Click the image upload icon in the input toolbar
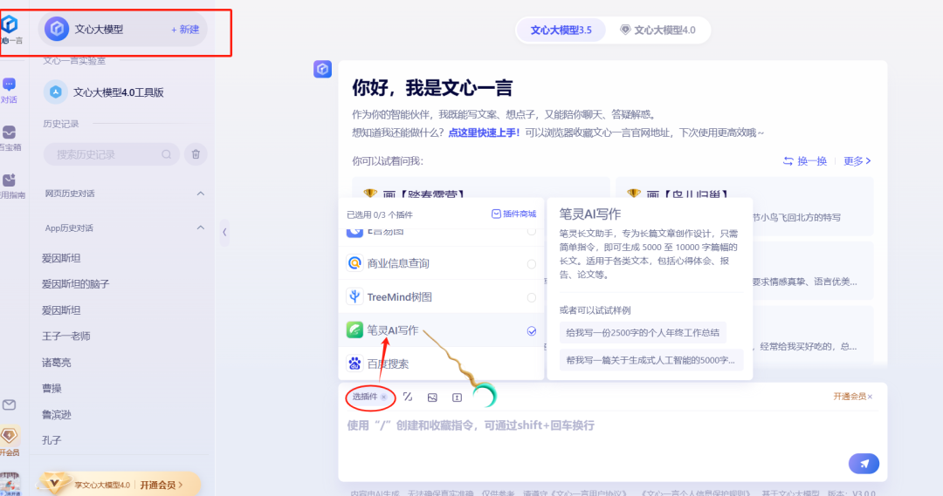 [x=432, y=397]
